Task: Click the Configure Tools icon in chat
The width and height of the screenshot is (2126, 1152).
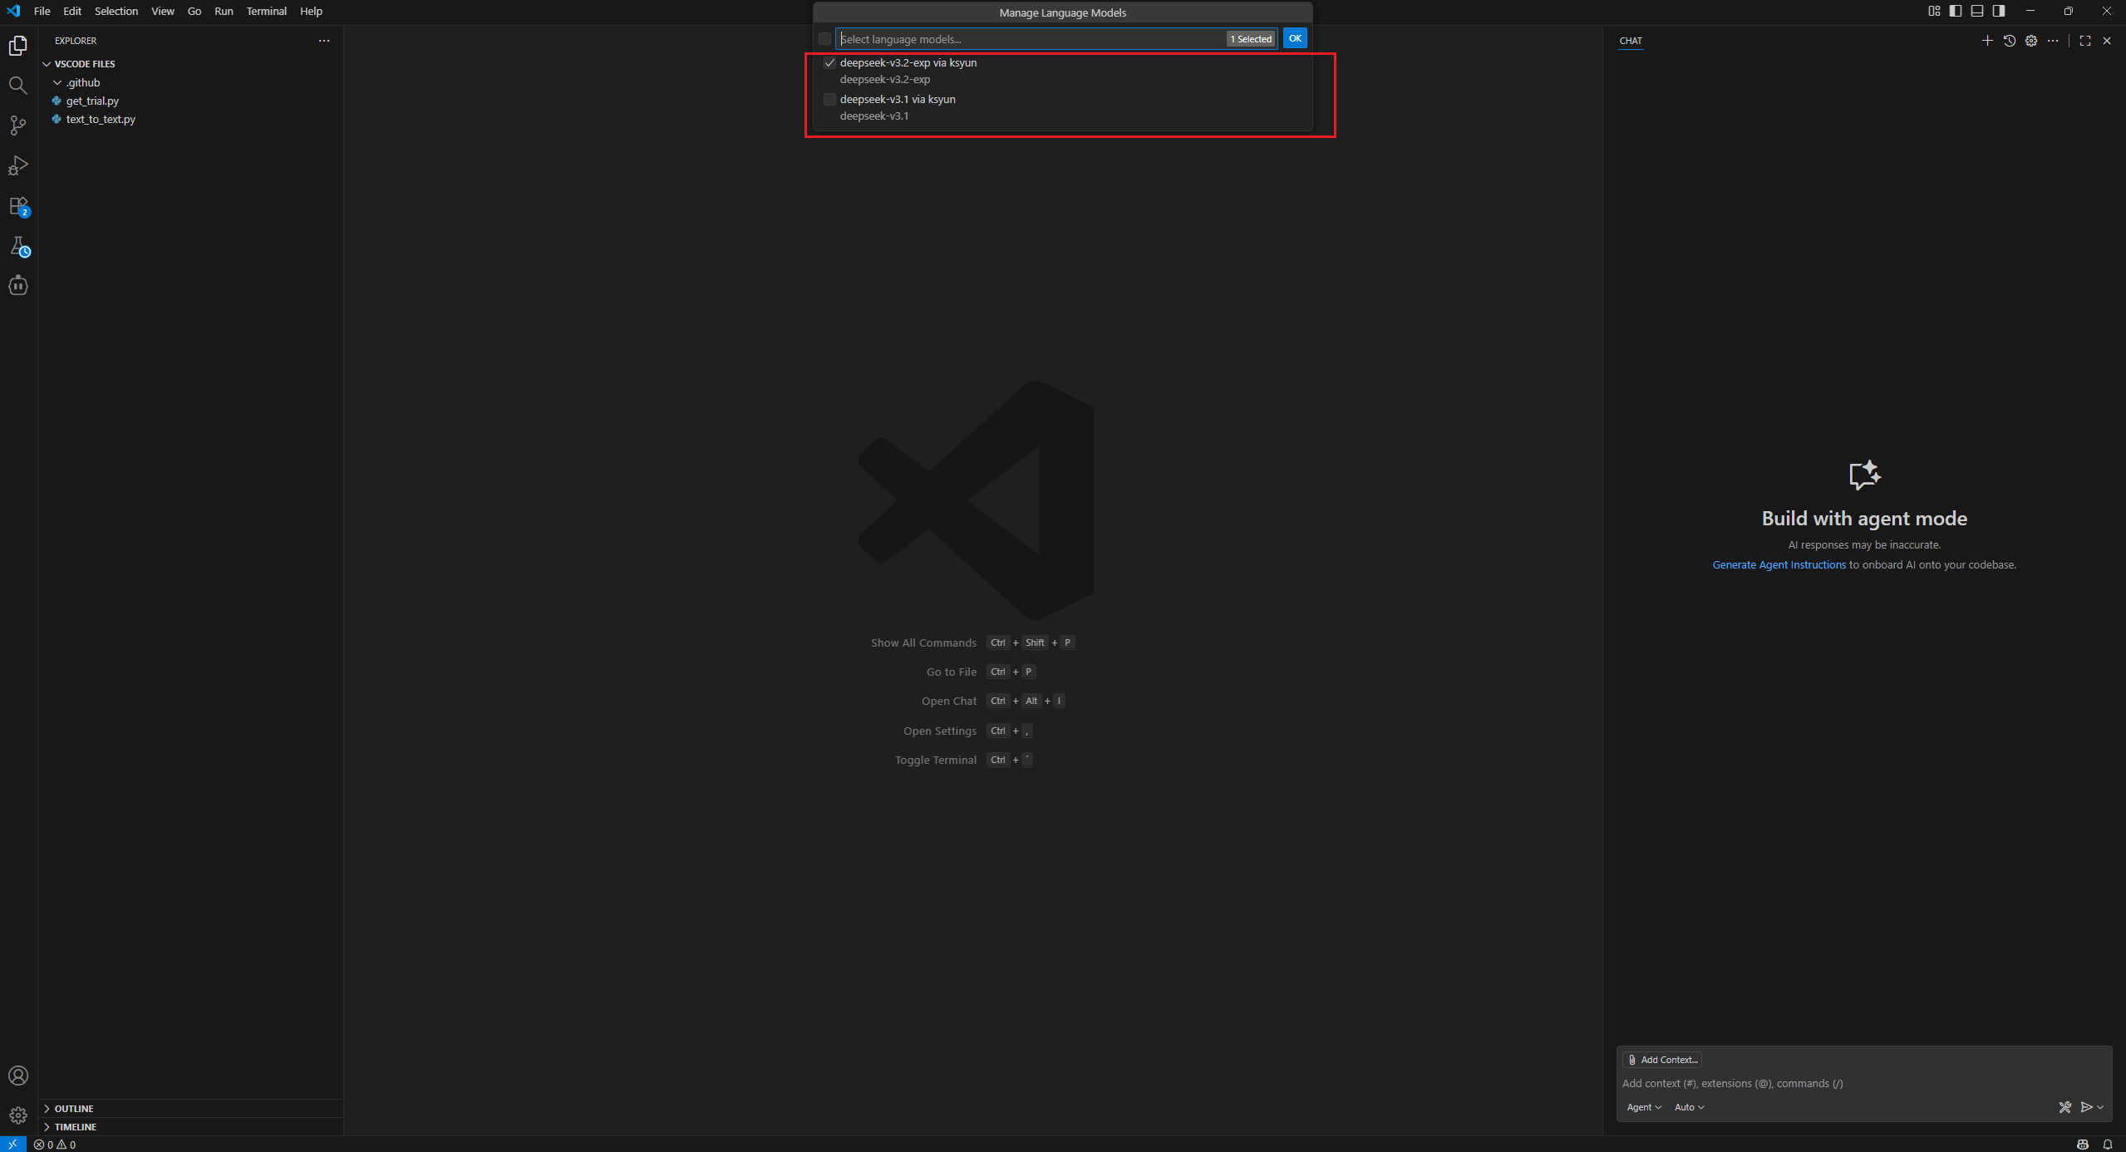Action: 2064,1107
